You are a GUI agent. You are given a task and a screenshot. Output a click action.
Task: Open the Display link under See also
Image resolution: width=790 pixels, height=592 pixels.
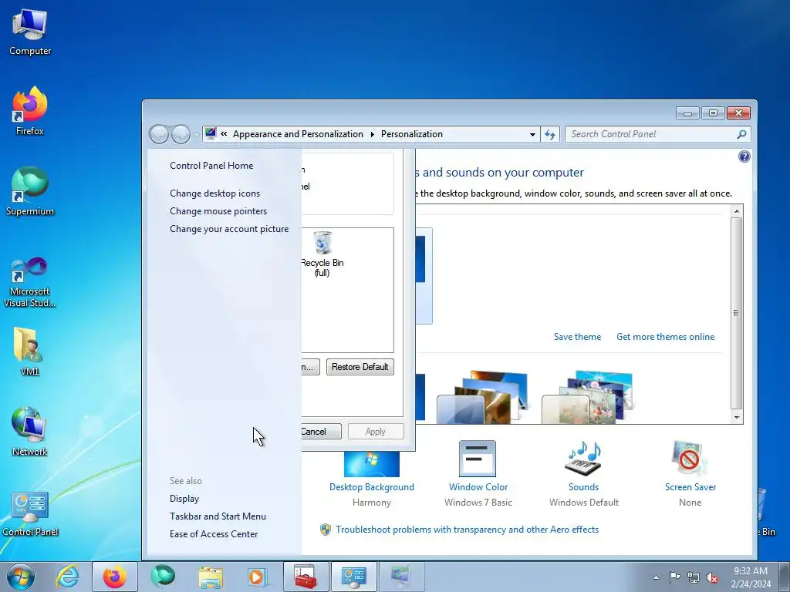point(184,499)
